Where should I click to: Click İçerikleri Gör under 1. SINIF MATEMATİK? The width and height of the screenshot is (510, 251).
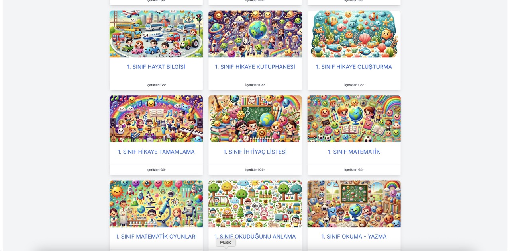pos(354,170)
